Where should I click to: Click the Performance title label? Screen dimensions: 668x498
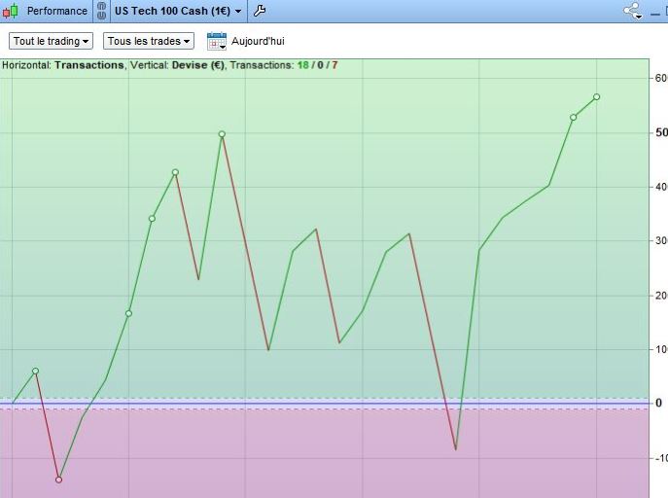click(57, 11)
